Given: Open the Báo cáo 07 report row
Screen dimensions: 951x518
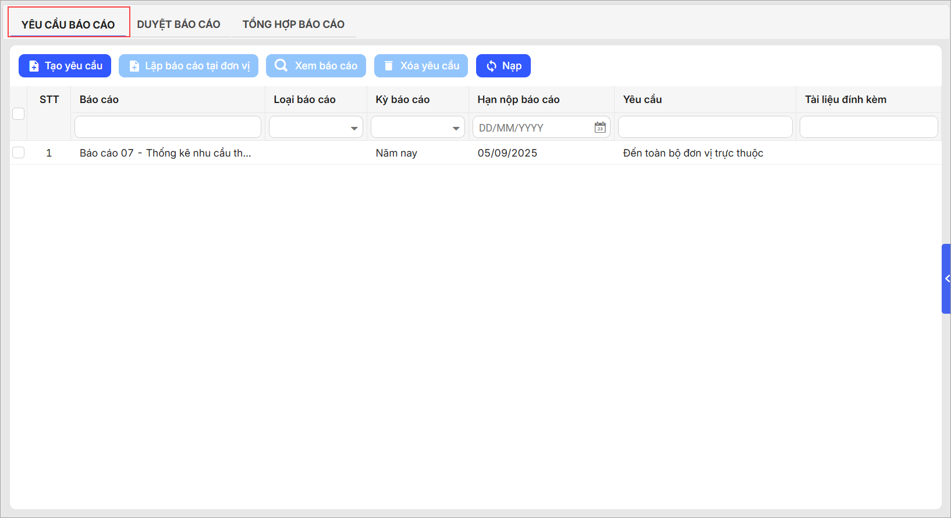Looking at the screenshot, I should click(x=165, y=153).
